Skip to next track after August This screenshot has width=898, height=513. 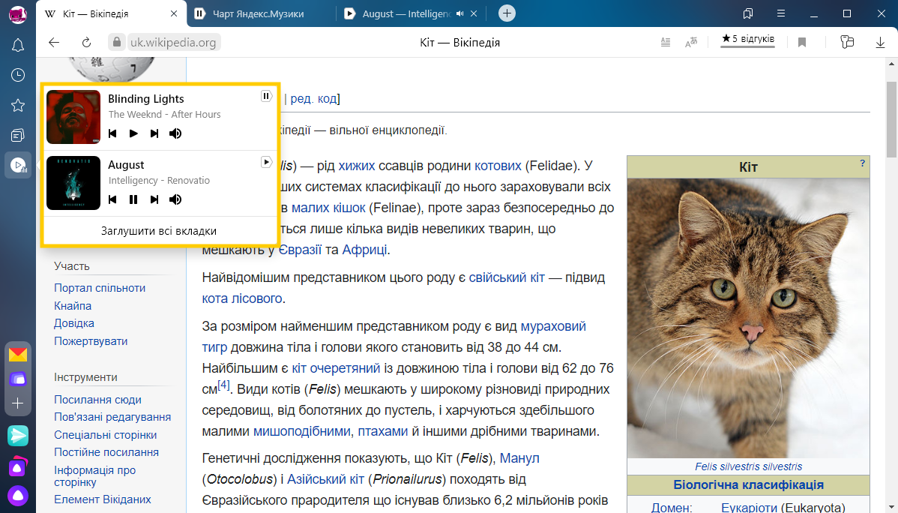(x=154, y=199)
